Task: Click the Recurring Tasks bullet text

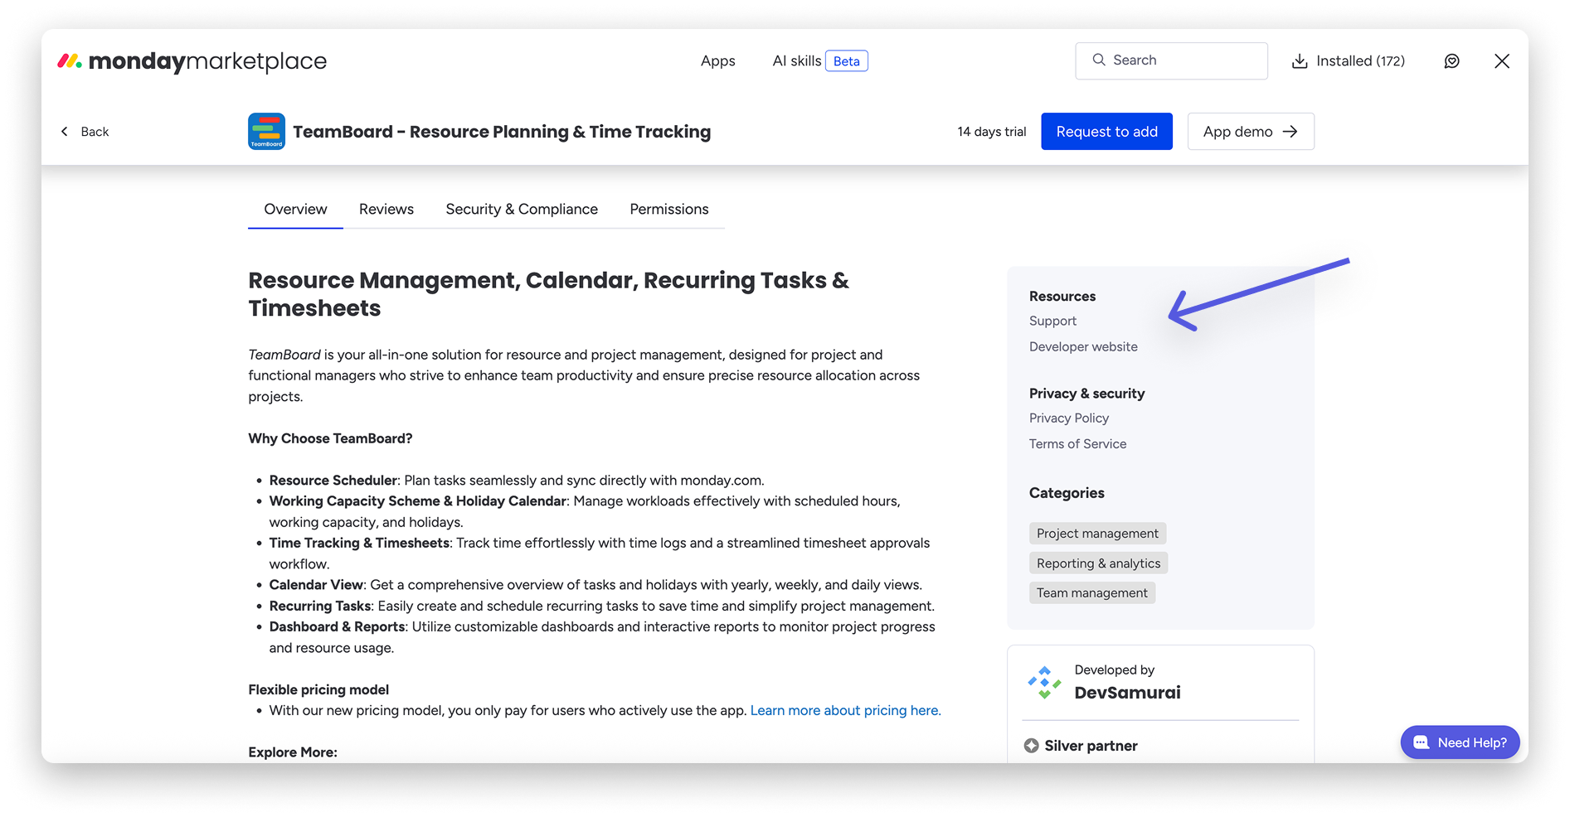Action: click(602, 607)
